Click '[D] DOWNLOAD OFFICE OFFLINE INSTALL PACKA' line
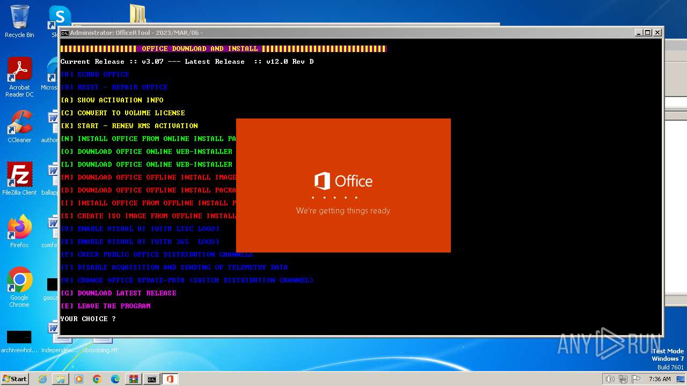 point(148,190)
